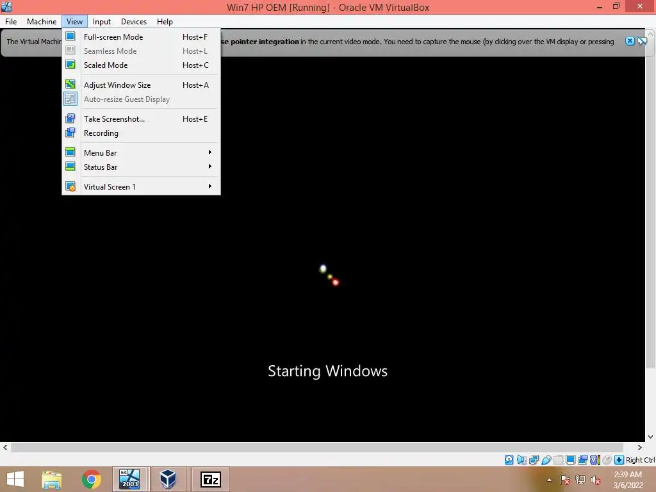Click the muted volume tray icon
Screen dimensions: 656x492
pyautogui.click(x=596, y=480)
